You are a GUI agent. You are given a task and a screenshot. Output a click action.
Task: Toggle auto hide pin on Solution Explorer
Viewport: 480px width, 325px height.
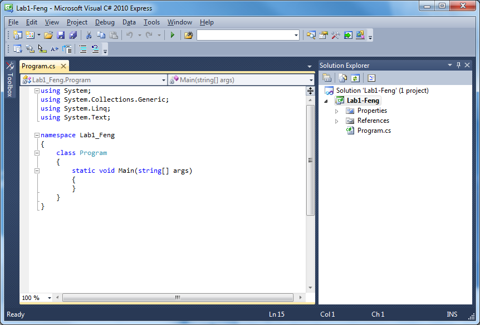458,65
